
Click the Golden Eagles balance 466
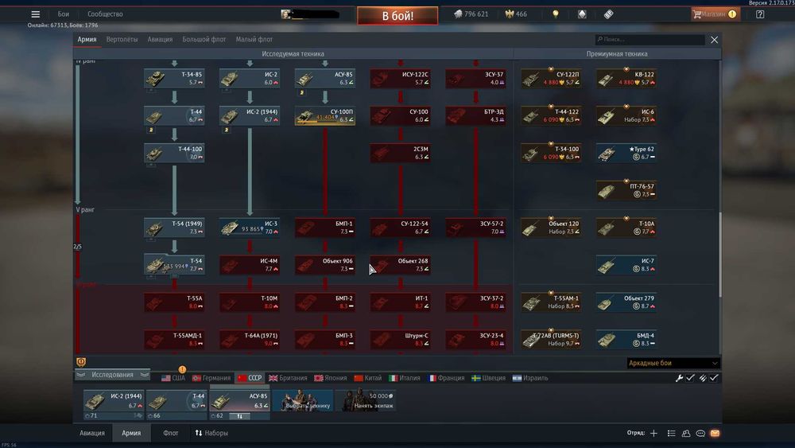516,14
